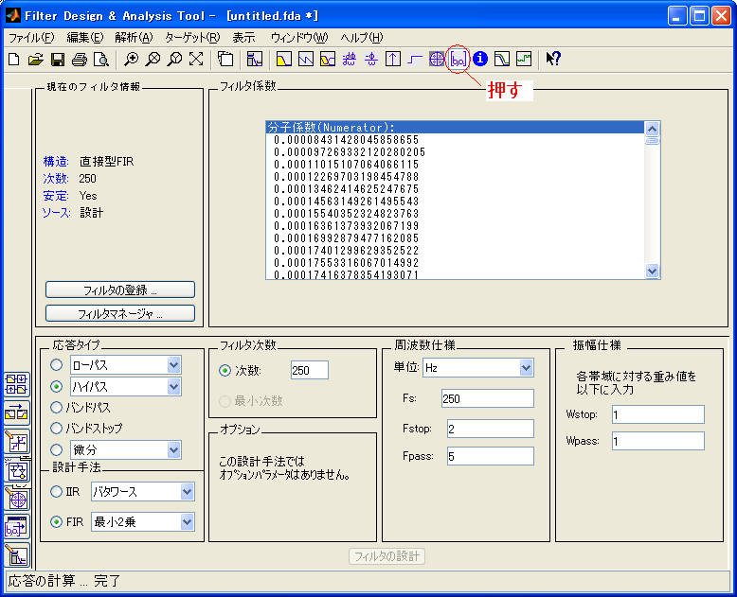Viewport: 737px width, 597px height.
Task: Click the フィルタの登録 button
Action: pos(120,290)
